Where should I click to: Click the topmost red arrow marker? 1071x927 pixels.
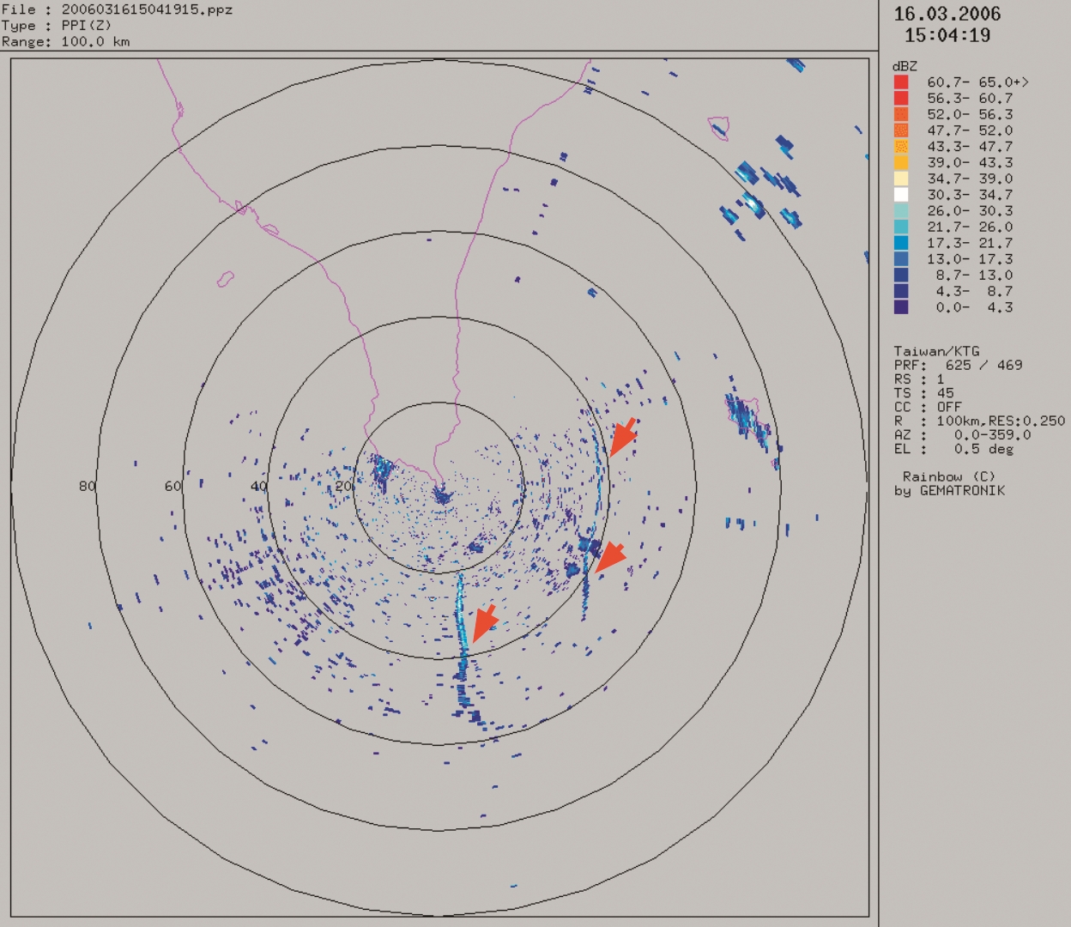pyautogui.click(x=623, y=438)
